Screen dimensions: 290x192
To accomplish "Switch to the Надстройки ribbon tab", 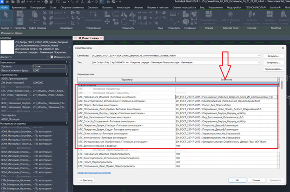I will [x=234, y=7].
